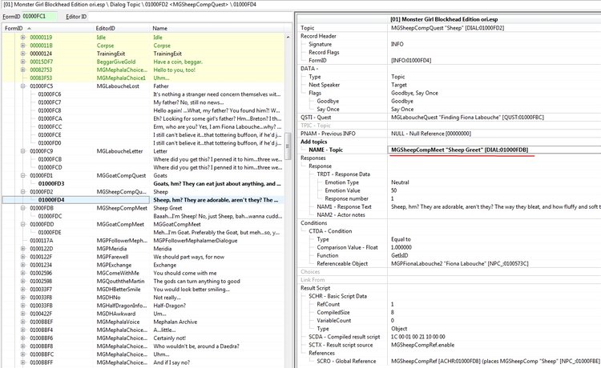Click Emotion Type value Neutral
This screenshot has width=601, height=368.
400,182
